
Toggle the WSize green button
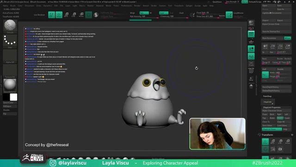(288, 38)
